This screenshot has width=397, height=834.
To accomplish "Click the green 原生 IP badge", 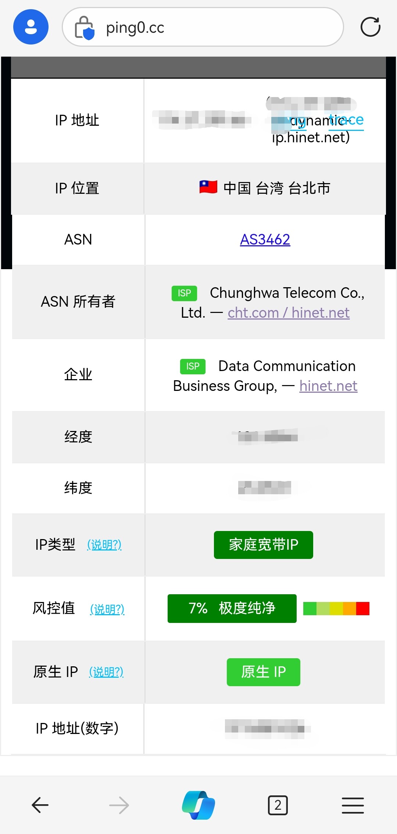I will [264, 672].
